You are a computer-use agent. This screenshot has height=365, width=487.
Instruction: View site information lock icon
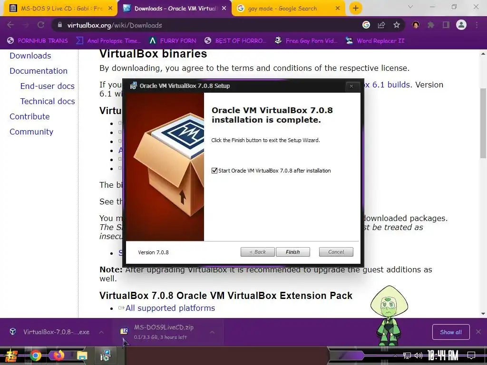tap(59, 25)
